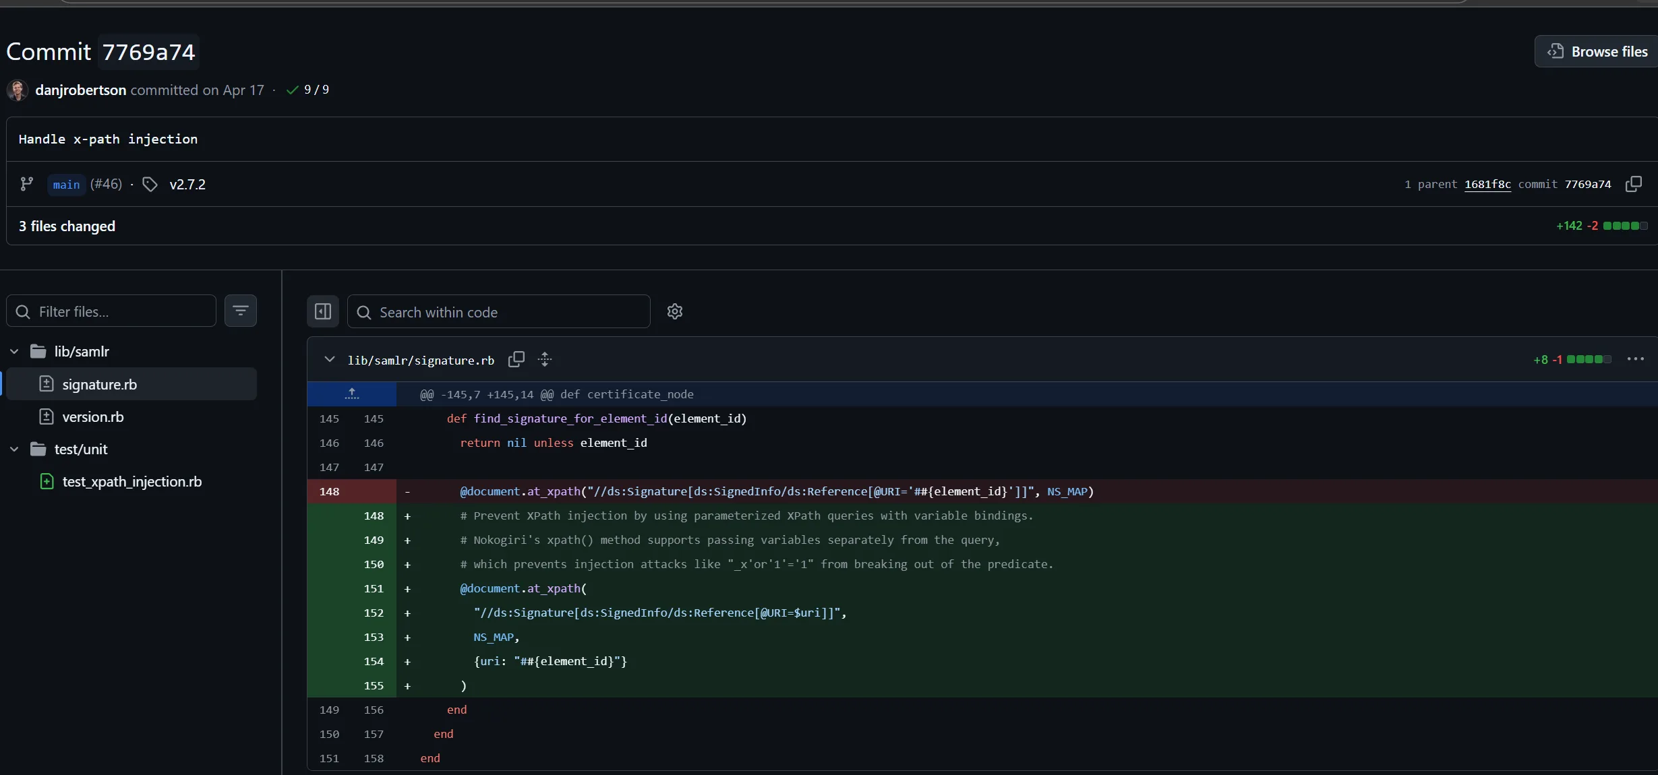Select the deleted line 148 number
This screenshot has width=1658, height=775.
pyautogui.click(x=329, y=491)
